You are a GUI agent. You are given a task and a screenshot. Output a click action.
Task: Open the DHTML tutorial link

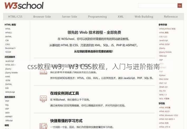coord(9,84)
